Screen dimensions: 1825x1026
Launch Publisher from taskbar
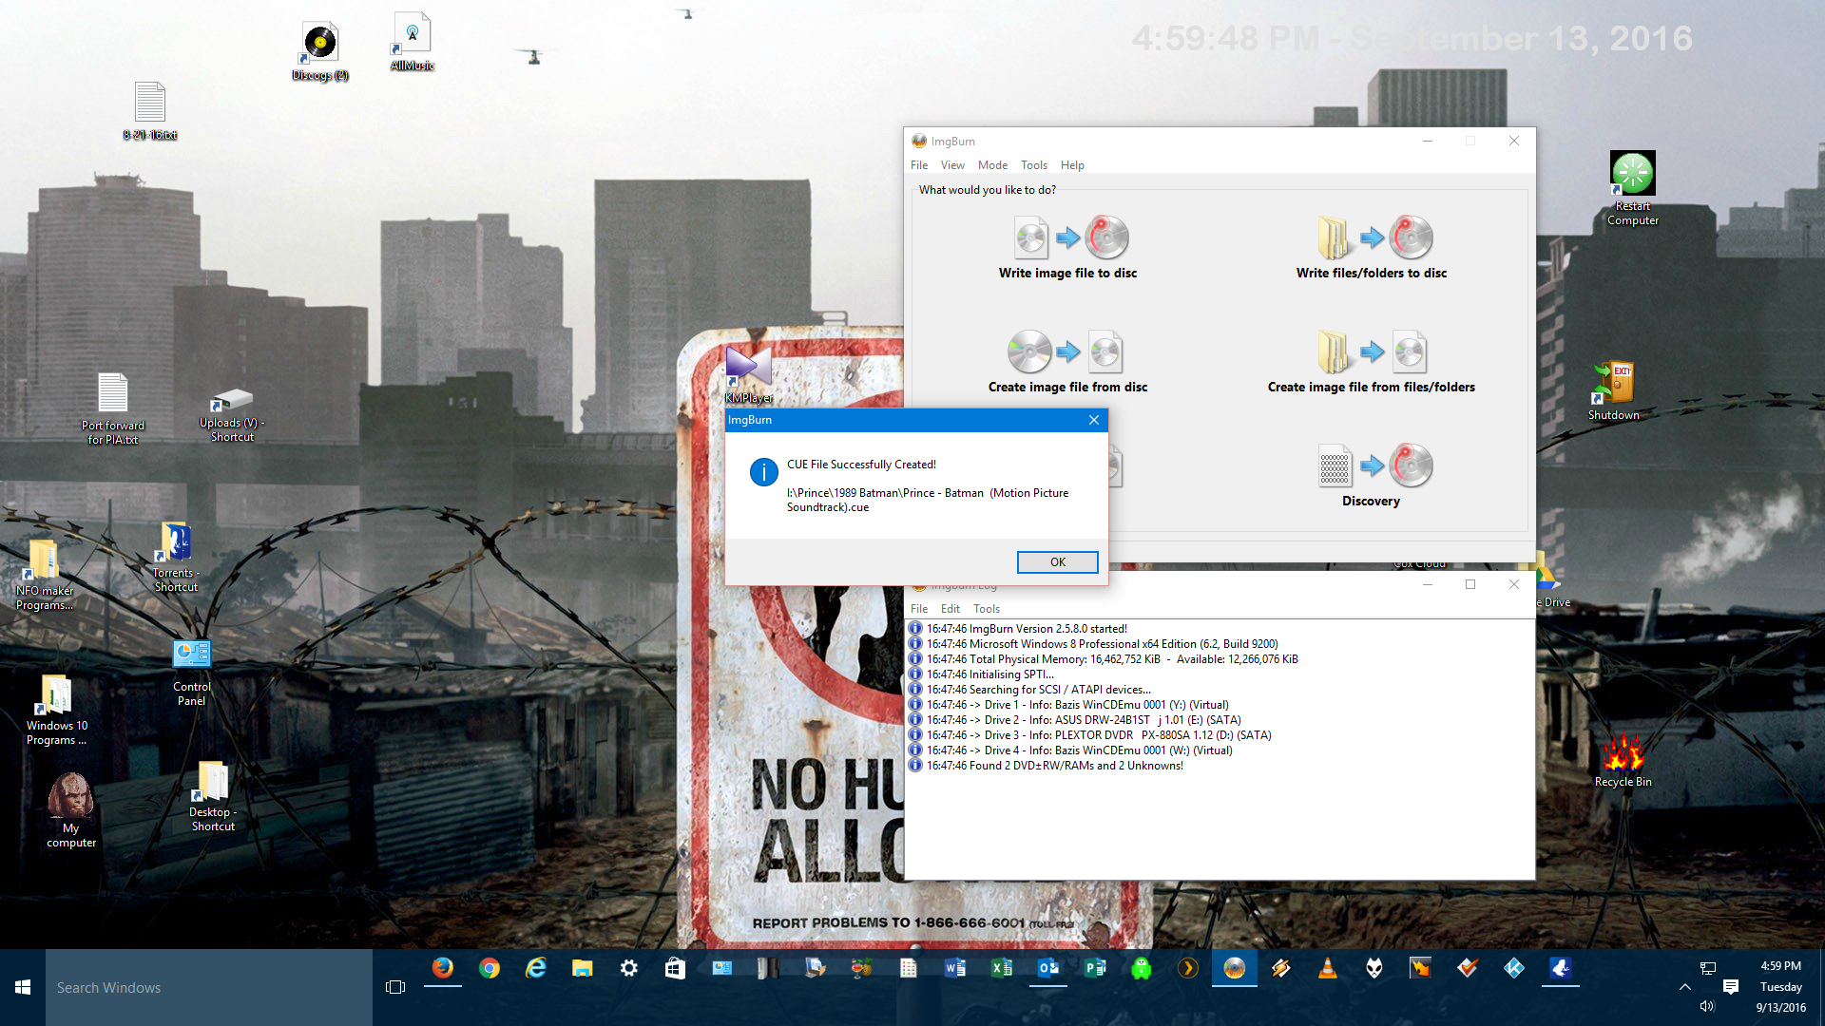pyautogui.click(x=1094, y=968)
